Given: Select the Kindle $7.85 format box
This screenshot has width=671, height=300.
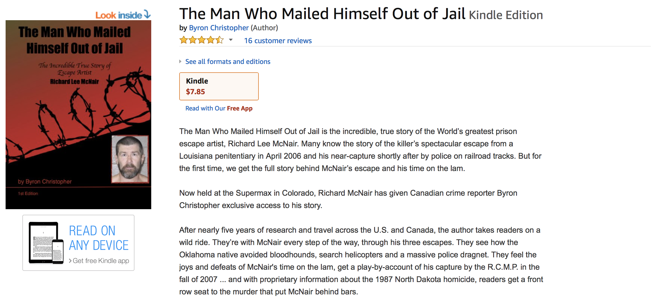Looking at the screenshot, I should [x=219, y=86].
